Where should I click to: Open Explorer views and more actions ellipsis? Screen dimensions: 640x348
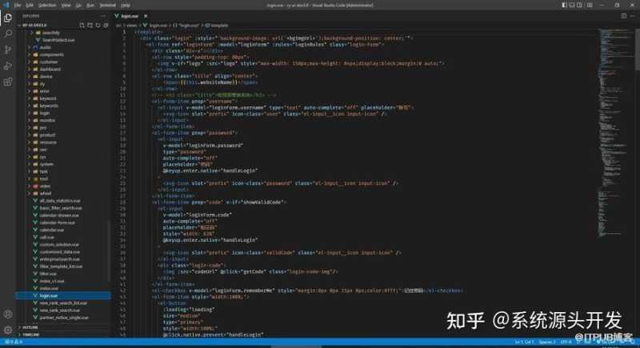[x=102, y=16]
